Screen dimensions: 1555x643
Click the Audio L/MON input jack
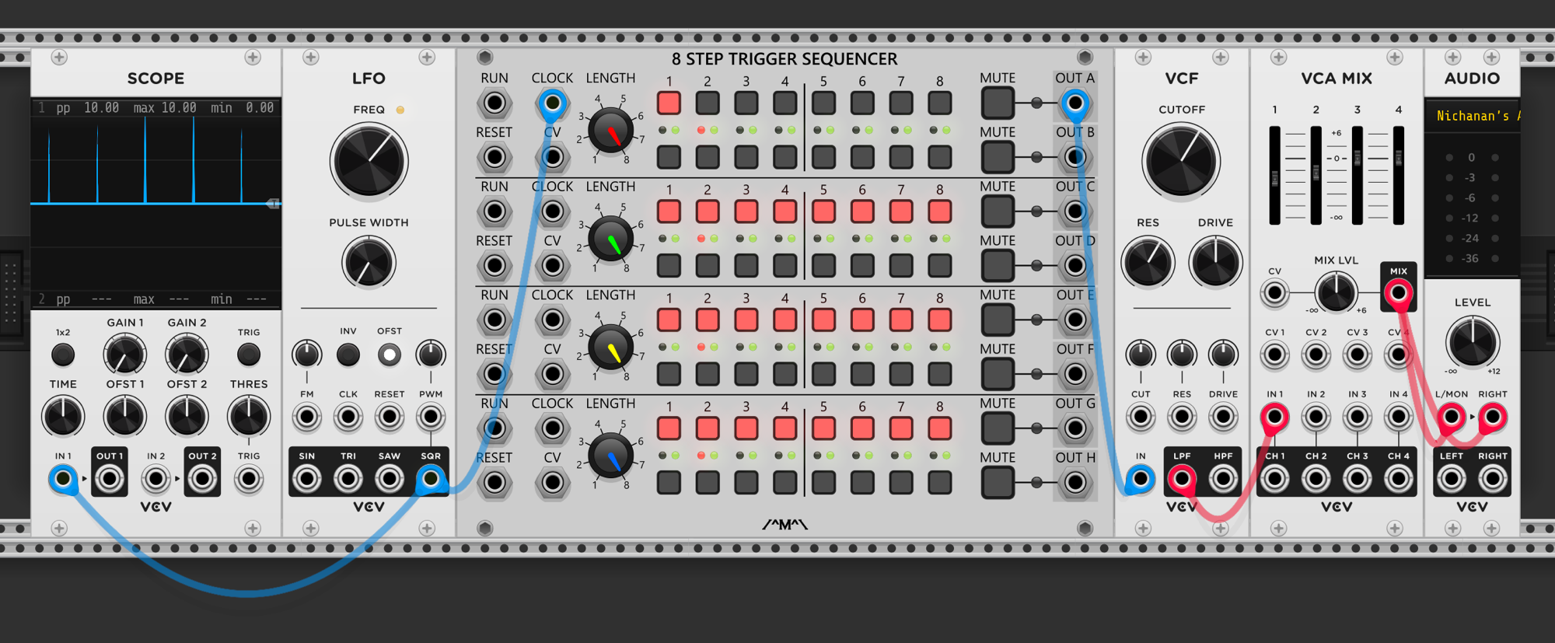[x=1452, y=417]
